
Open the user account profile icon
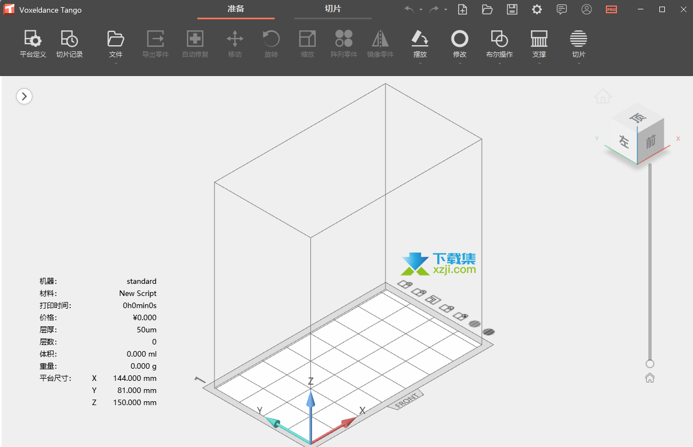pyautogui.click(x=587, y=9)
